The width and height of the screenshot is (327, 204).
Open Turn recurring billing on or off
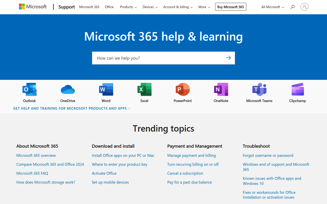(x=193, y=164)
